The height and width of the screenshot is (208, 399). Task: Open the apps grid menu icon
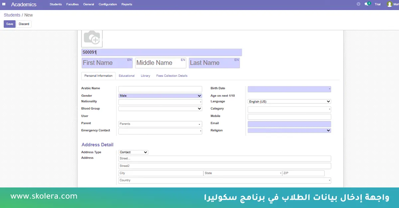tap(4, 4)
